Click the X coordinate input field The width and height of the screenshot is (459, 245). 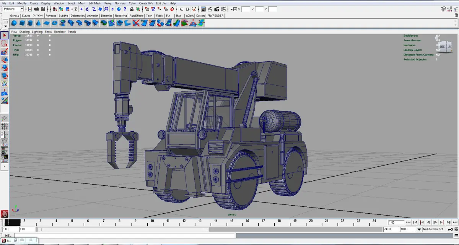click(246, 9)
